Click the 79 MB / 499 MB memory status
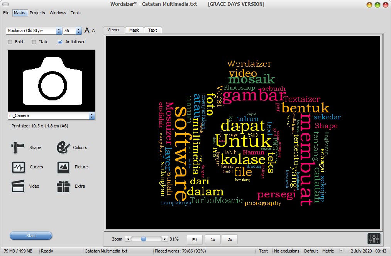The image size is (391, 256). click(x=18, y=251)
